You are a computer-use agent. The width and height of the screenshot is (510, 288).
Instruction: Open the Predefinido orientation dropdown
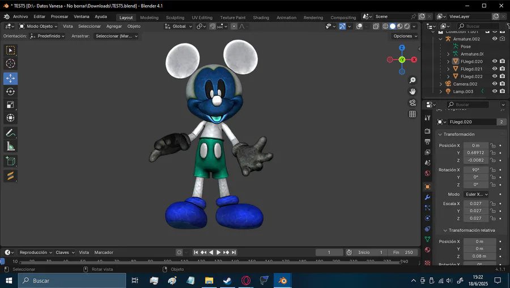pos(47,36)
